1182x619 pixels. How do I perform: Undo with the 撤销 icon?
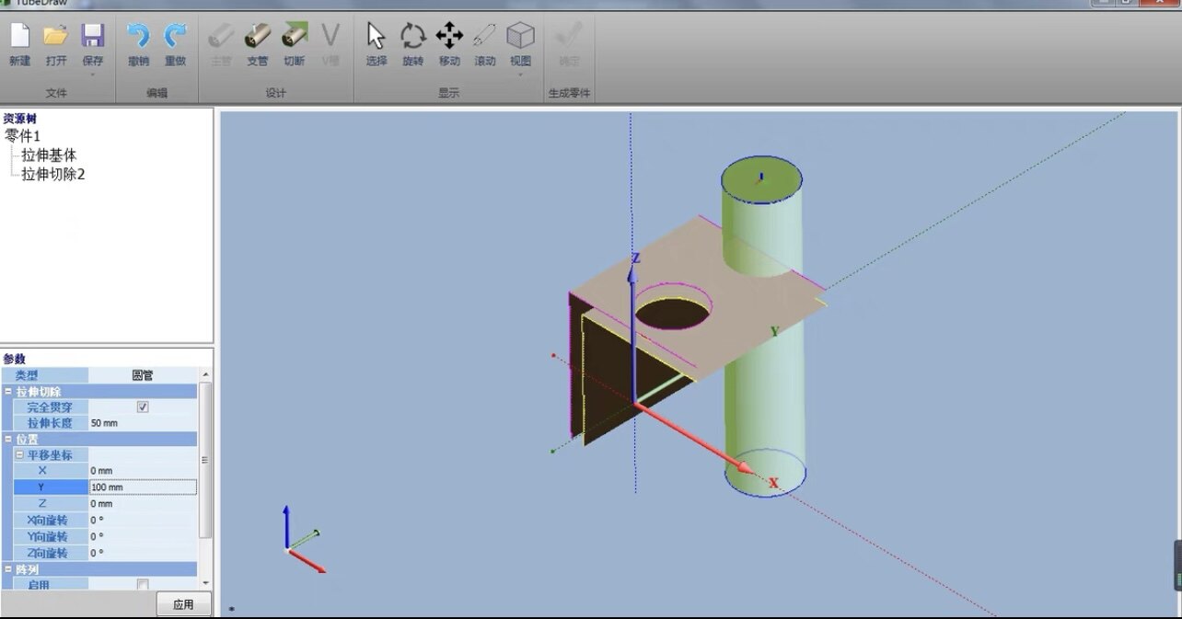pos(139,43)
